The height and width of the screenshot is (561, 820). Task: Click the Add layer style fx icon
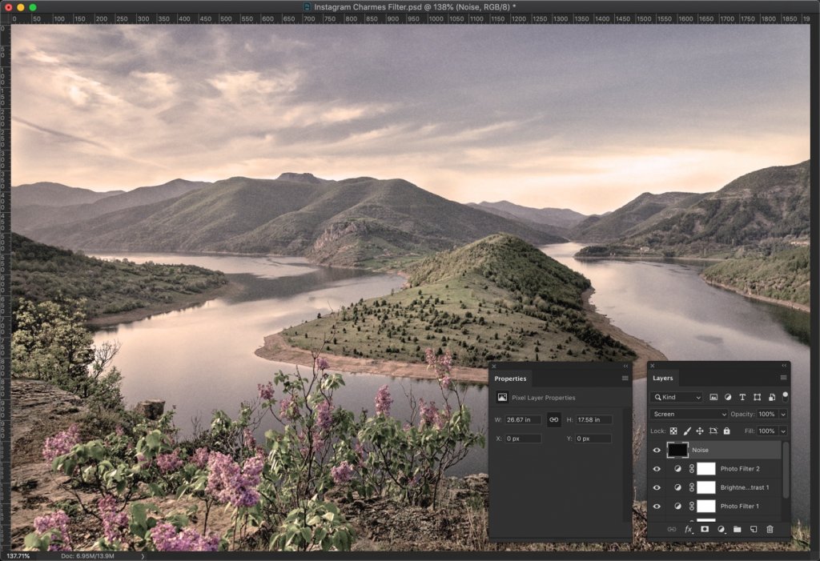click(689, 529)
